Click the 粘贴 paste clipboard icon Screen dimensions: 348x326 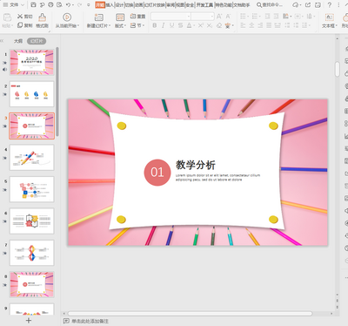pos(7,17)
